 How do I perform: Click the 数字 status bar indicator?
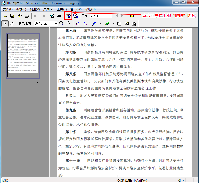pos(181,181)
